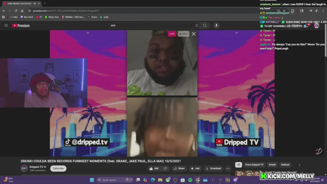Open the YouTube account avatar menu
The image size is (327, 184).
point(317,25)
